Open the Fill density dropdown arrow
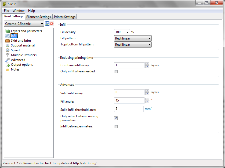Viewport: 225px width, 168px height. (128, 32)
